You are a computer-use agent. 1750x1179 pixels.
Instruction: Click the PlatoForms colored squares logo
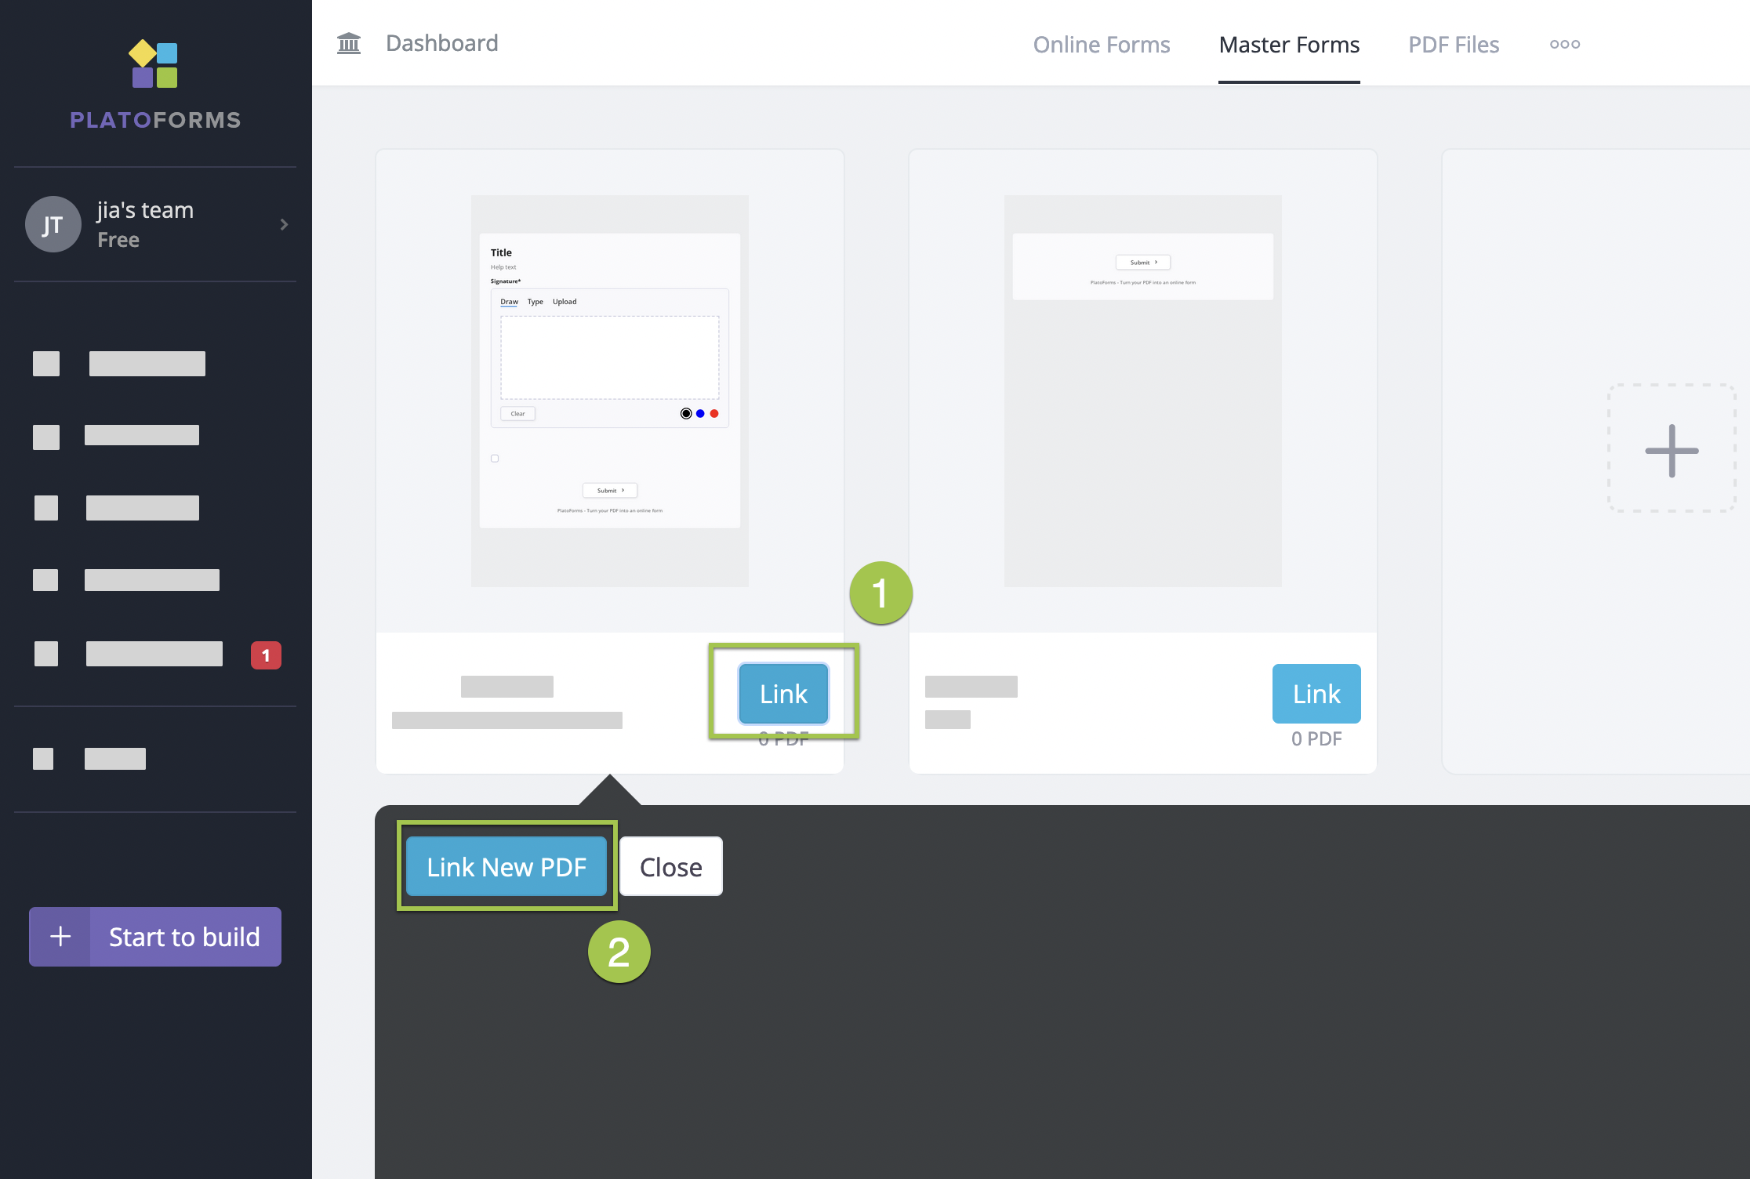pyautogui.click(x=154, y=64)
